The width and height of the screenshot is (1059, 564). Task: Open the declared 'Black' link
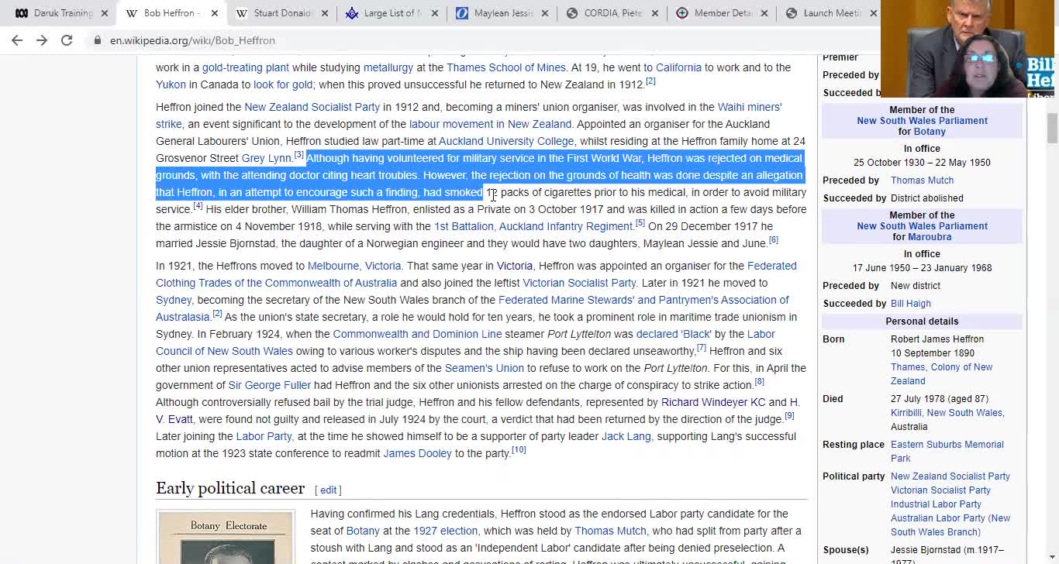(x=673, y=334)
